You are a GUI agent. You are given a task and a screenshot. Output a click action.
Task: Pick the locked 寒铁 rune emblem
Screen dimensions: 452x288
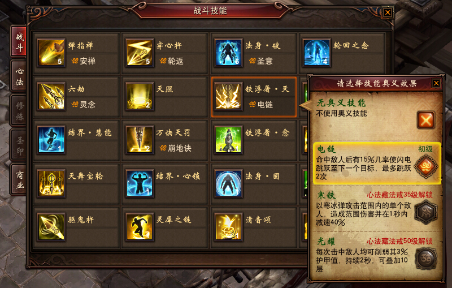click(426, 213)
